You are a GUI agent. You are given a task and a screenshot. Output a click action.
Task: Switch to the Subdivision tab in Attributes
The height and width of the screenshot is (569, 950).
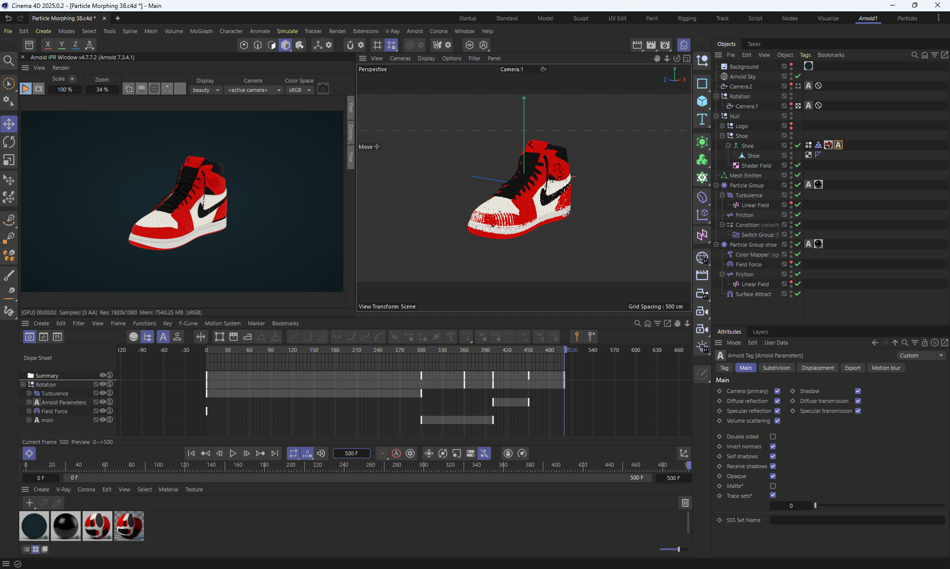(x=776, y=368)
